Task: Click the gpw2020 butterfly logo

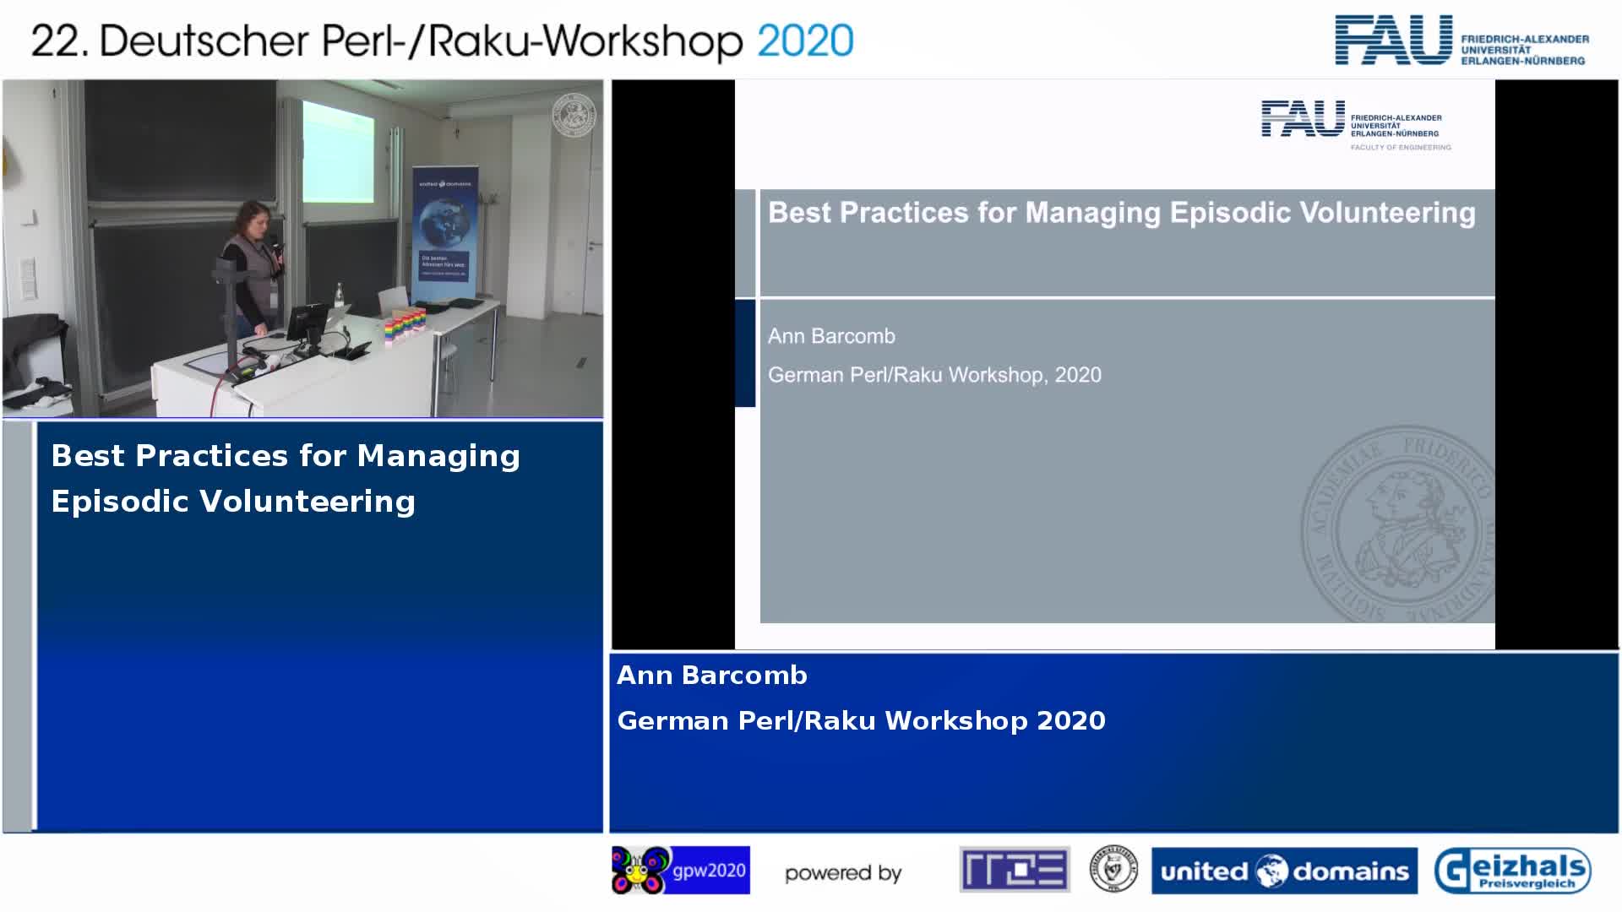Action: click(680, 870)
